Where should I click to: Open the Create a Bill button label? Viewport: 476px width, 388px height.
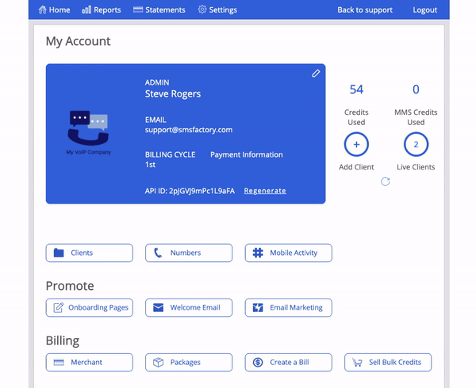(x=290, y=362)
